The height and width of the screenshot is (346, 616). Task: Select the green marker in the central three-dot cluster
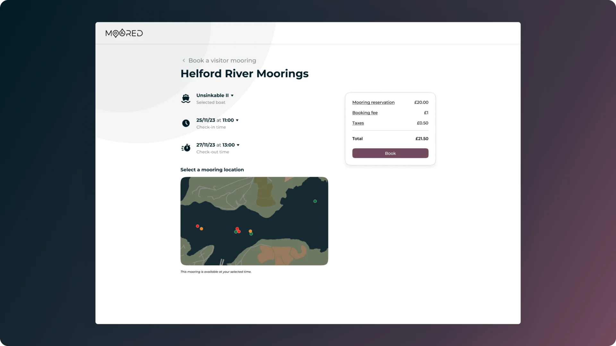[236, 232]
